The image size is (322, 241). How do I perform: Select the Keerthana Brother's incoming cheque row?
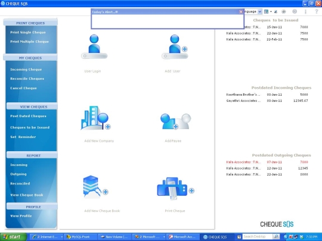tap(267, 95)
